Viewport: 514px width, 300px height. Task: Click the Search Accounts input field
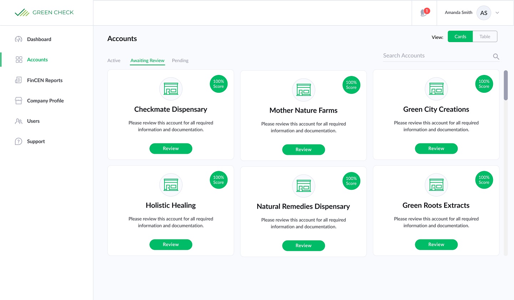point(436,56)
